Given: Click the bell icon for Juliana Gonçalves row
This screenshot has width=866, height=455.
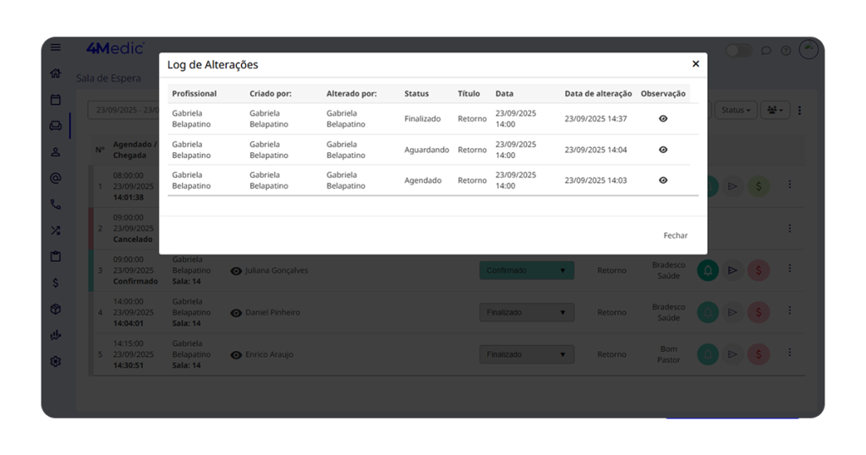Looking at the screenshot, I should (708, 271).
